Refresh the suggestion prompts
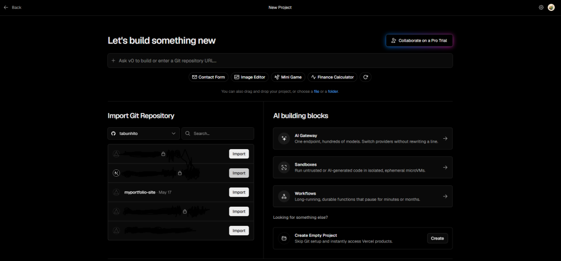This screenshot has width=561, height=261. click(x=365, y=77)
